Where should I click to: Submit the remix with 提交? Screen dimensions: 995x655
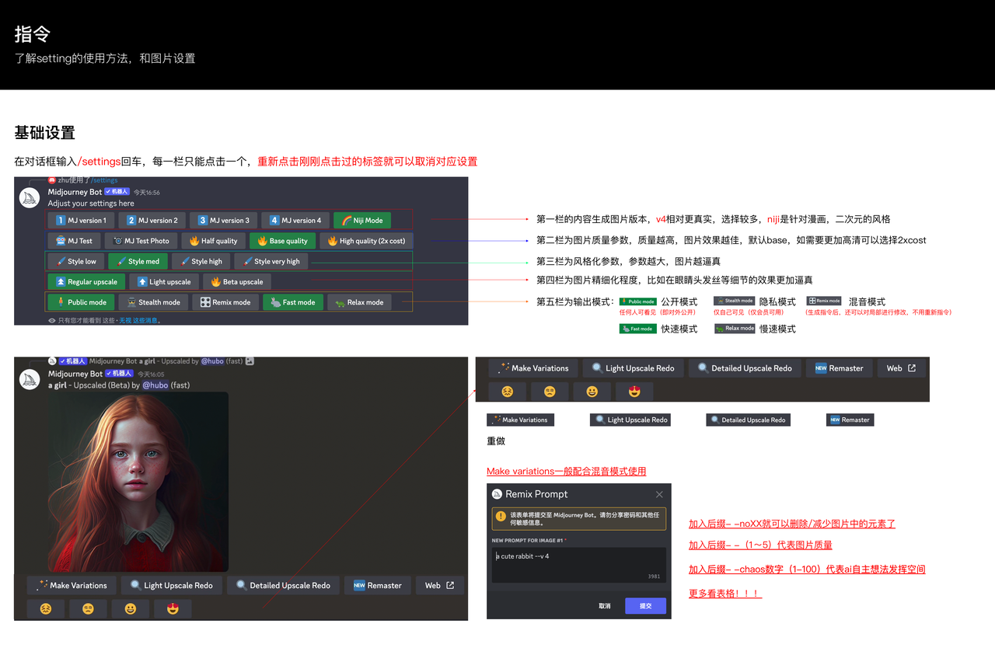(x=645, y=605)
